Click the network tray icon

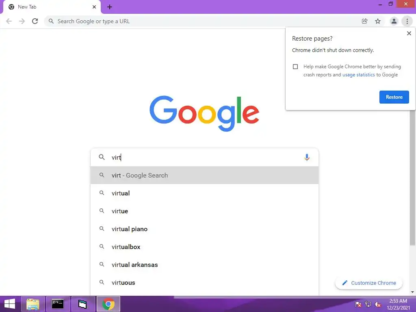coord(368,304)
